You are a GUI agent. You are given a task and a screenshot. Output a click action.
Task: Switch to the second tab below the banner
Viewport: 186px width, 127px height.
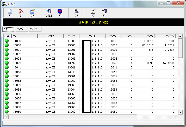pyautogui.click(x=22, y=29)
